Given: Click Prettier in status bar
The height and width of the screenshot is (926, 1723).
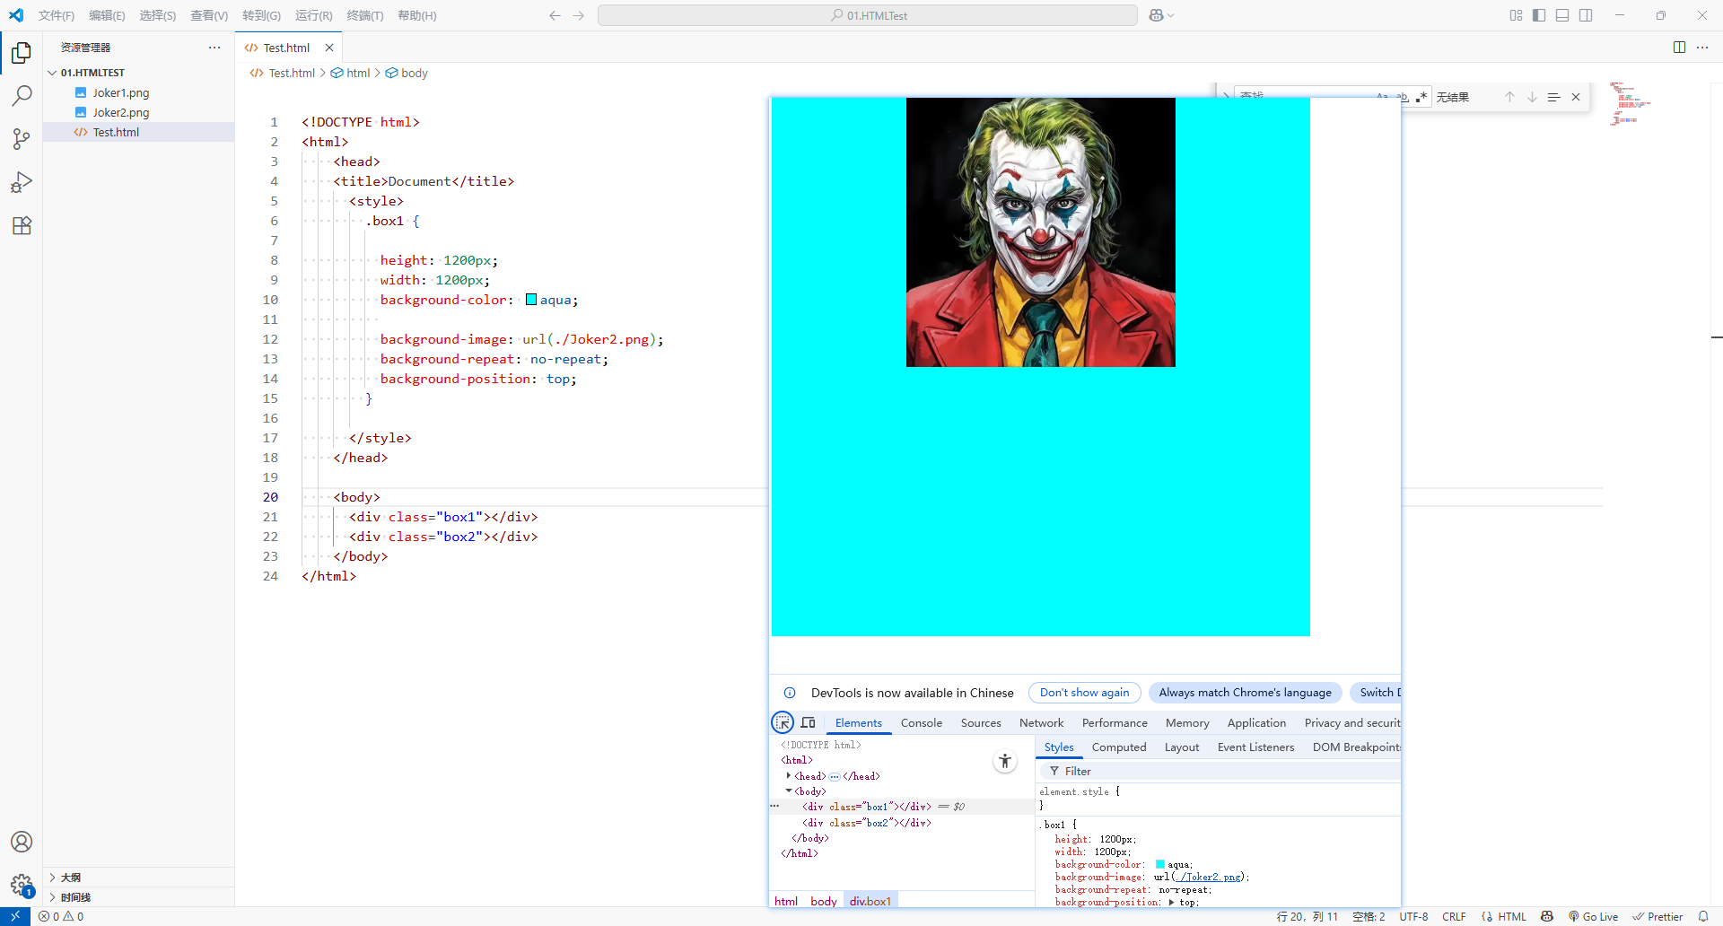Looking at the screenshot, I should pyautogui.click(x=1657, y=916).
